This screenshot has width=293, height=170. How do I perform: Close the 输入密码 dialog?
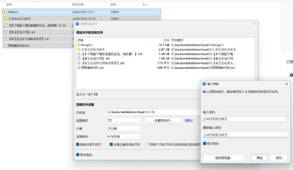tap(287, 84)
